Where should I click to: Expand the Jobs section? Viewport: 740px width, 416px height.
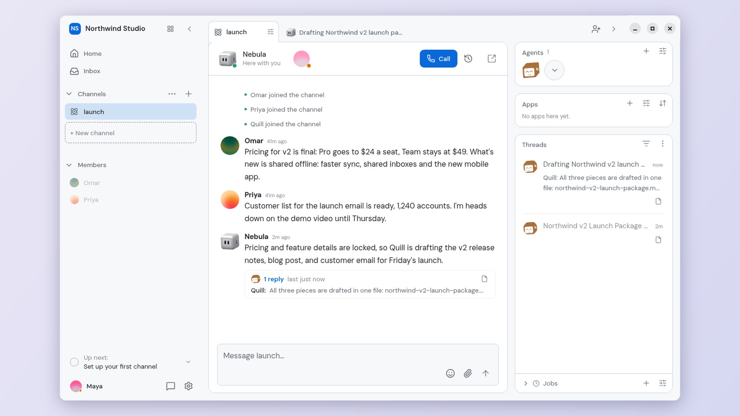point(526,383)
